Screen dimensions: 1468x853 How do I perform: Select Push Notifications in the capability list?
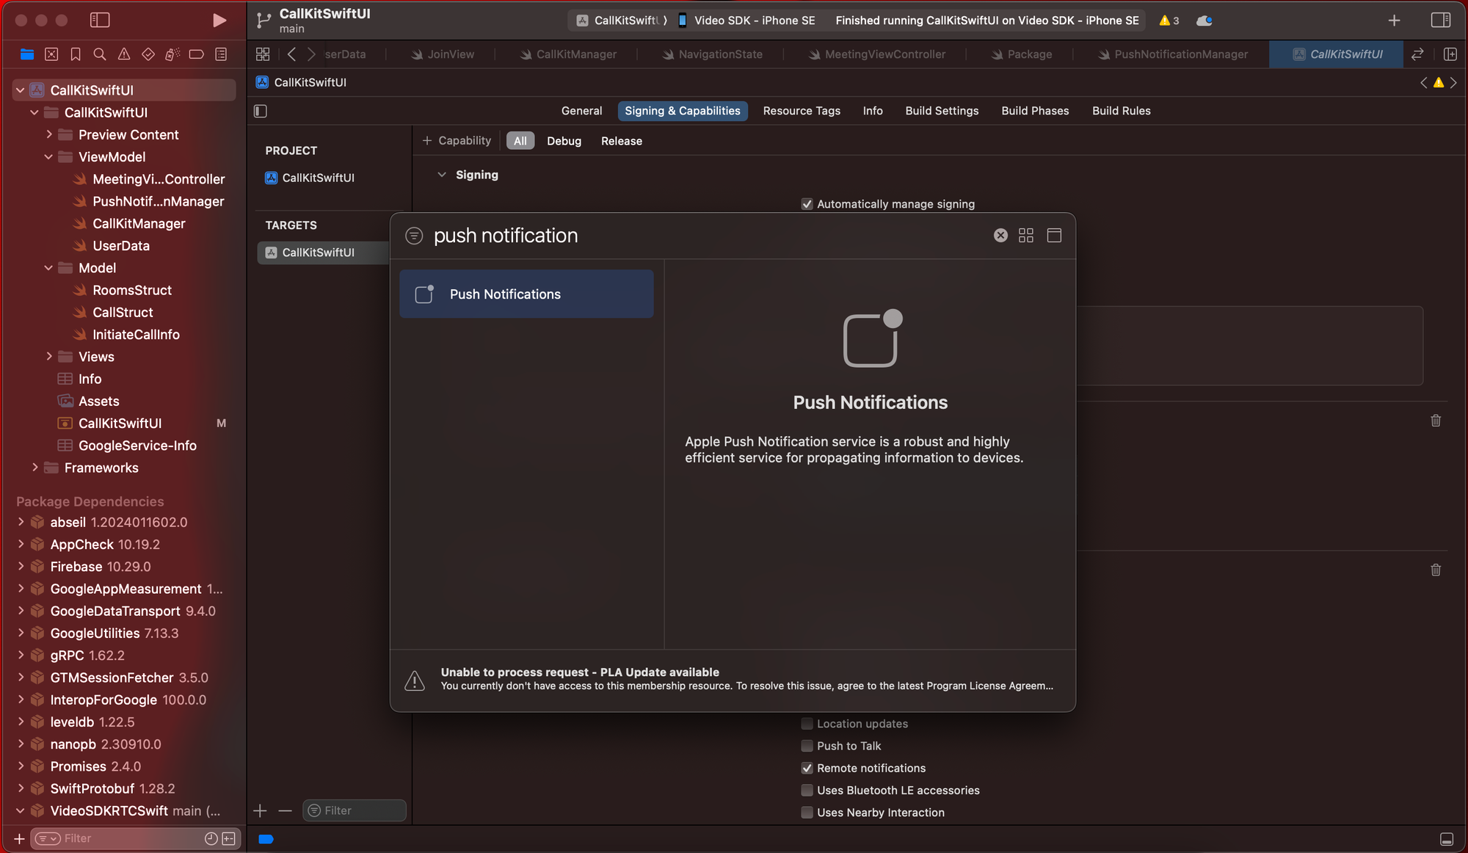coord(526,294)
